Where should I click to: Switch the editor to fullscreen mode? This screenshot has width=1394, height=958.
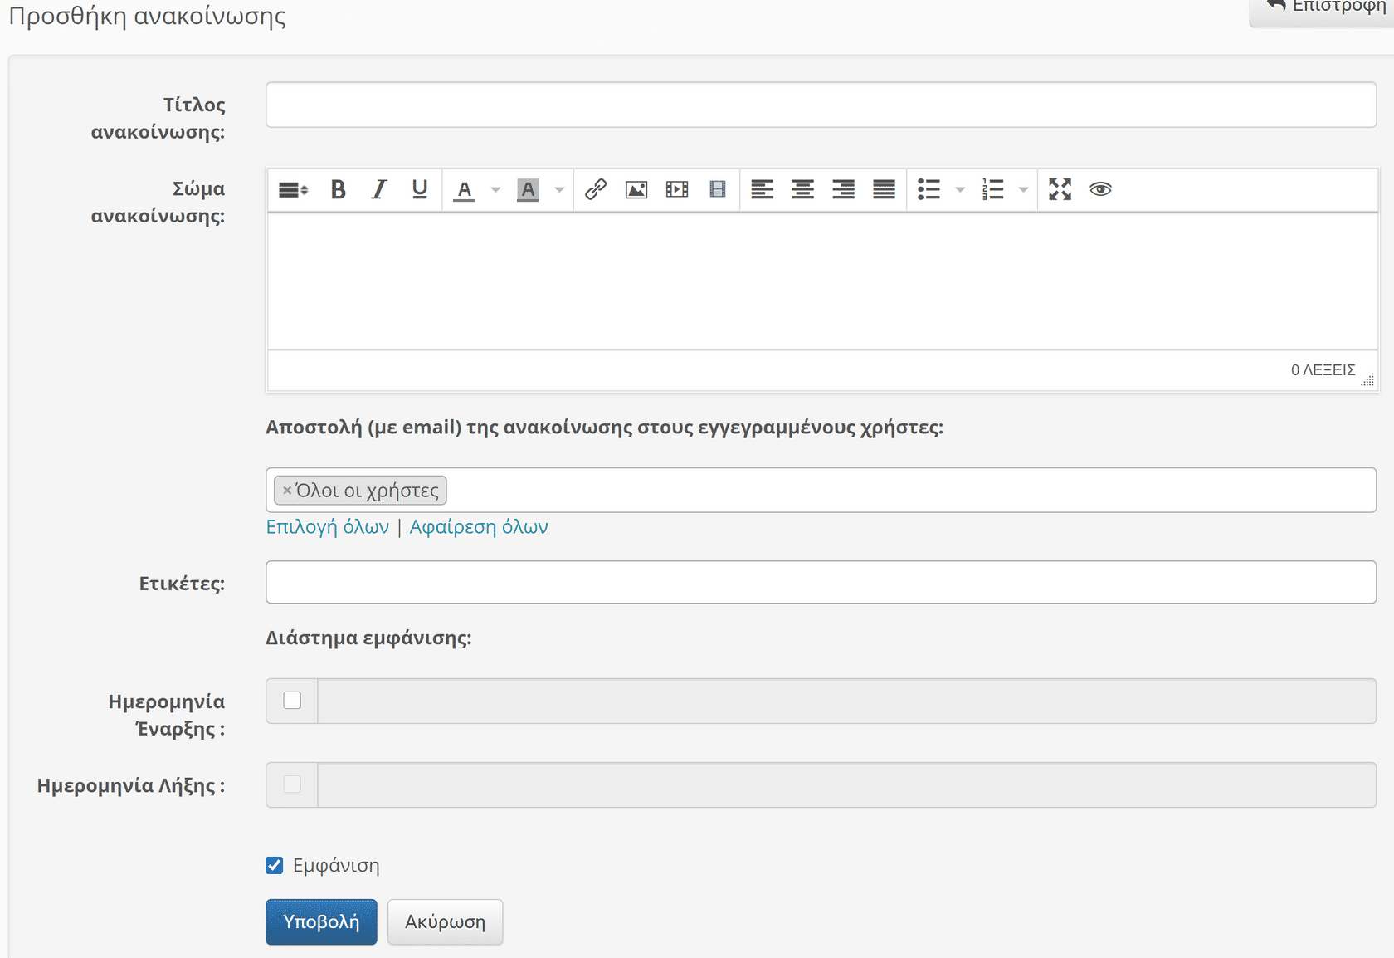pyautogui.click(x=1060, y=190)
